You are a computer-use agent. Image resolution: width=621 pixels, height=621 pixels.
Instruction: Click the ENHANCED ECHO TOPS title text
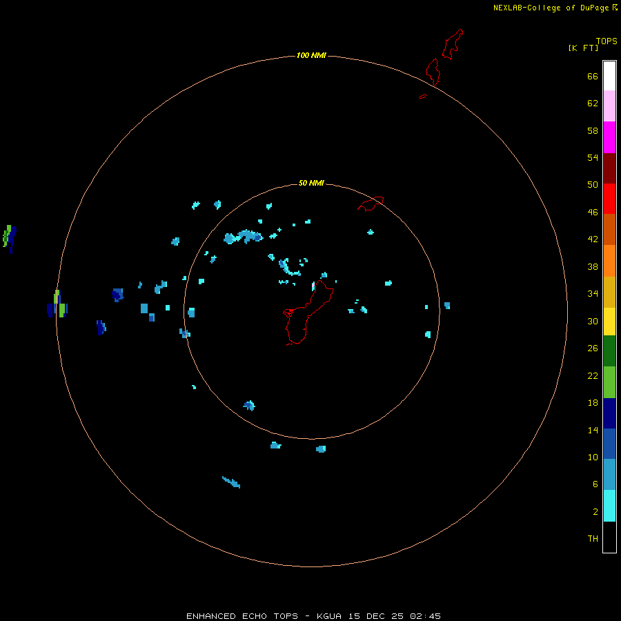[x=242, y=616]
